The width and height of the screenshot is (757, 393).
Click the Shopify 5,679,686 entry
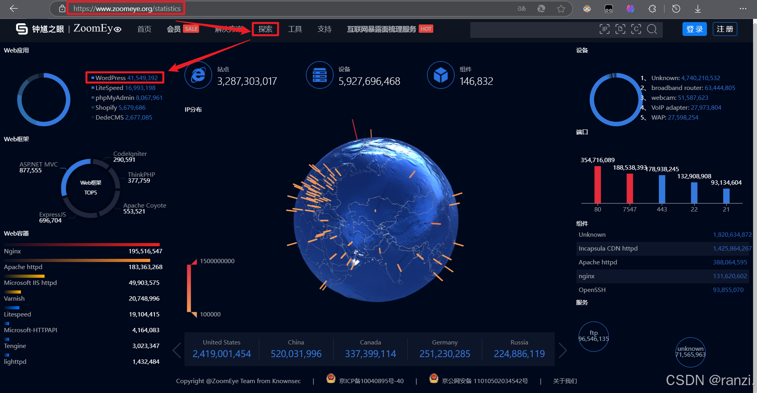tap(118, 107)
